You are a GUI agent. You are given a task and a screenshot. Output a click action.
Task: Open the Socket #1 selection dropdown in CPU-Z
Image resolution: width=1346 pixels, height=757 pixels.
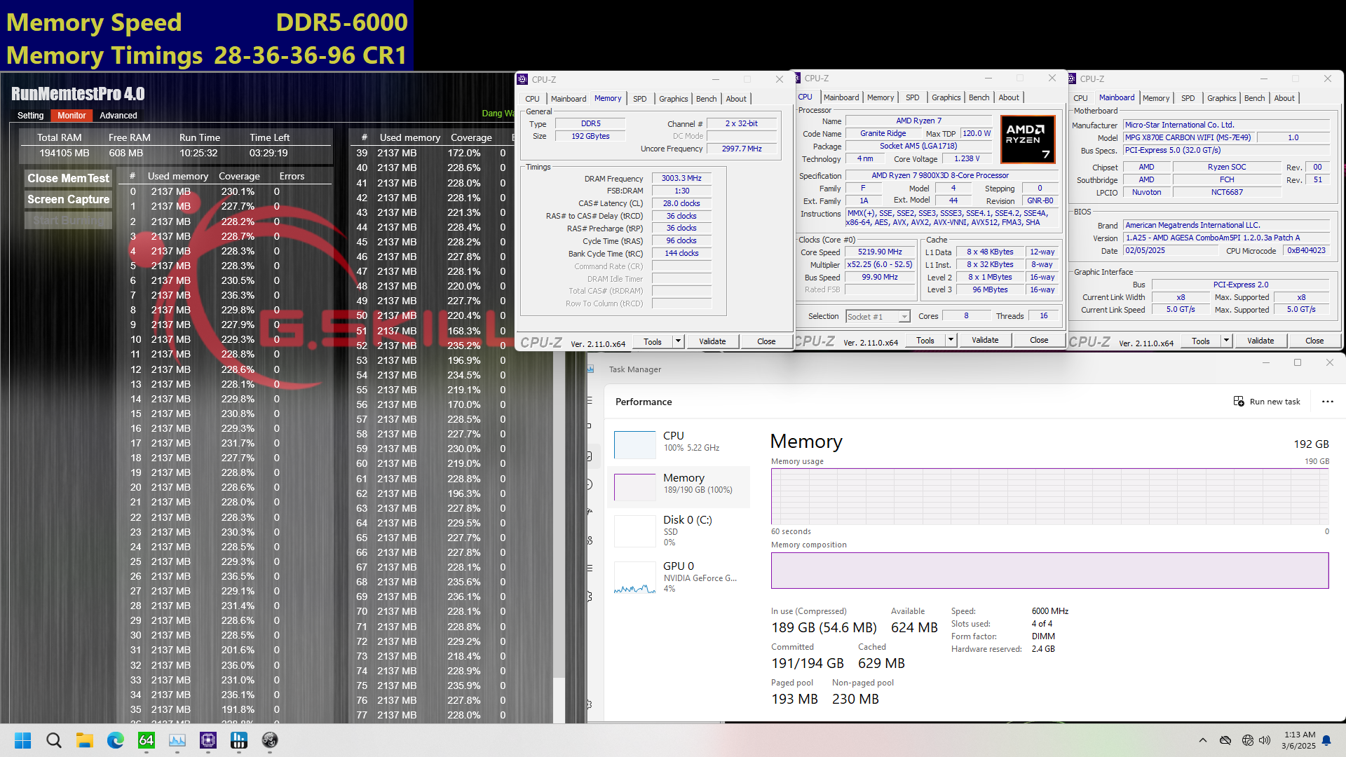tap(904, 316)
